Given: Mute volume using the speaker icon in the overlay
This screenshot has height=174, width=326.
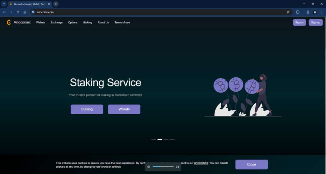Looking at the screenshot, I should (x=148, y=167).
